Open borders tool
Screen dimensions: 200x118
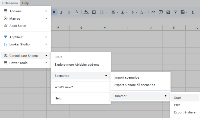(94, 12)
